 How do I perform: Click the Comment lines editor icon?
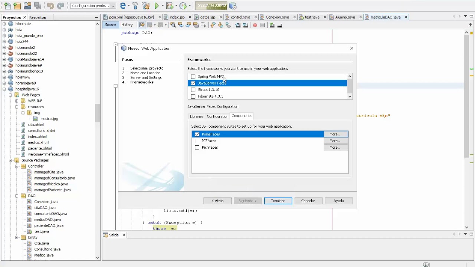[272, 25]
